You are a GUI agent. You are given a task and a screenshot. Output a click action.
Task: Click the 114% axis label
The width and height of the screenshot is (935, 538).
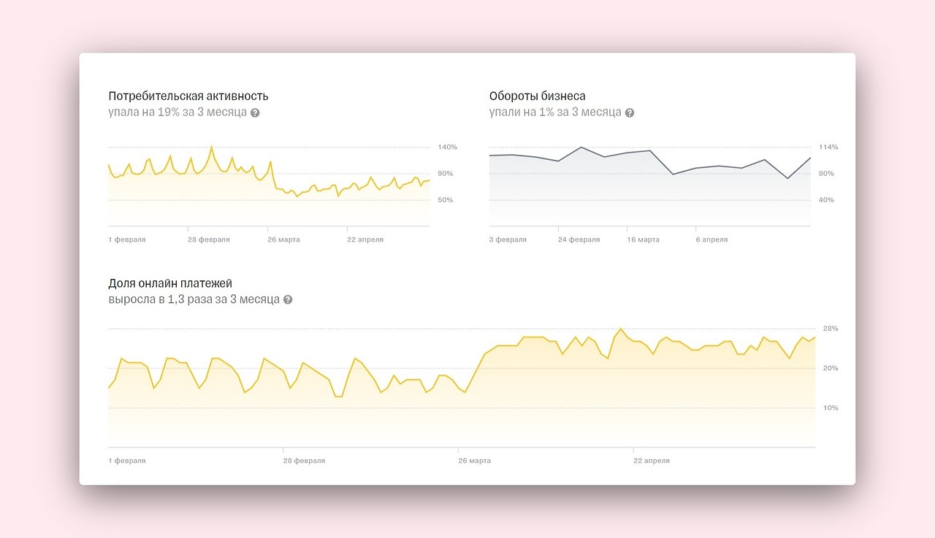(828, 147)
